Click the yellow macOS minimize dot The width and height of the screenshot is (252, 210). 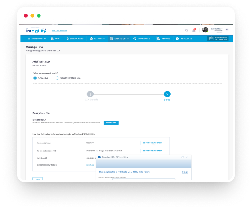32,16
